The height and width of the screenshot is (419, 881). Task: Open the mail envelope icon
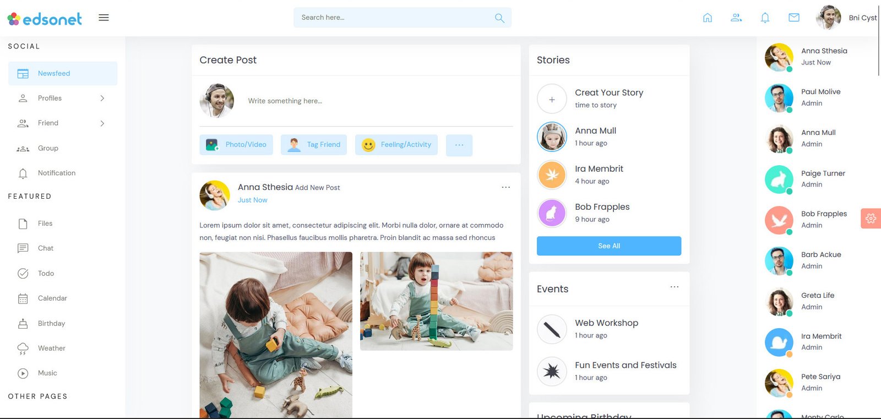tap(794, 18)
